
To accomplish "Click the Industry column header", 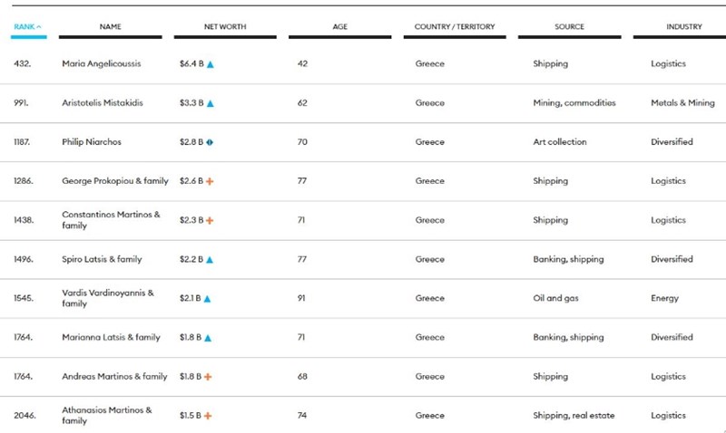I will (683, 27).
